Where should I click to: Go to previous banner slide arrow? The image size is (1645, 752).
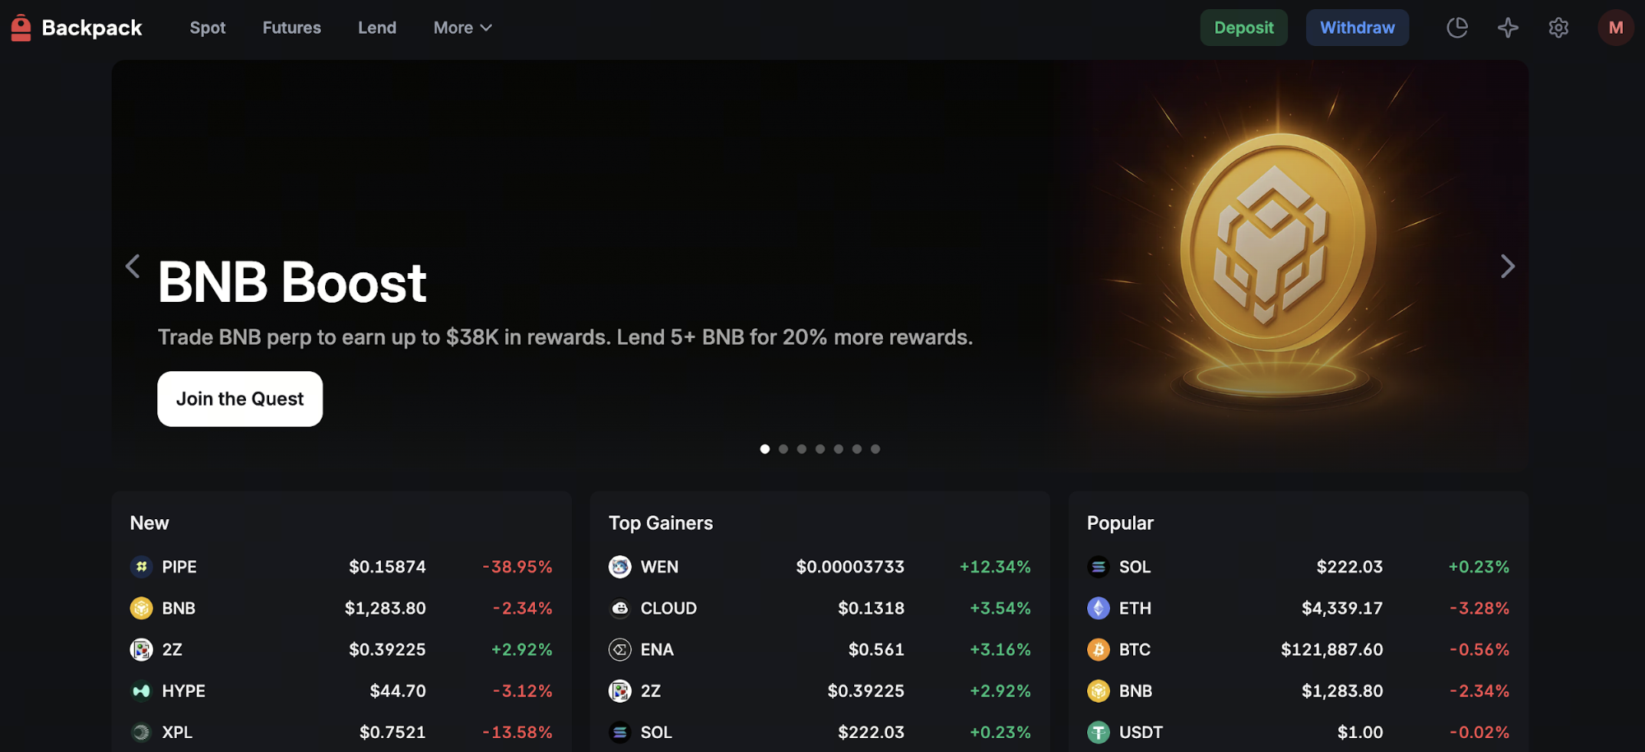point(132,266)
